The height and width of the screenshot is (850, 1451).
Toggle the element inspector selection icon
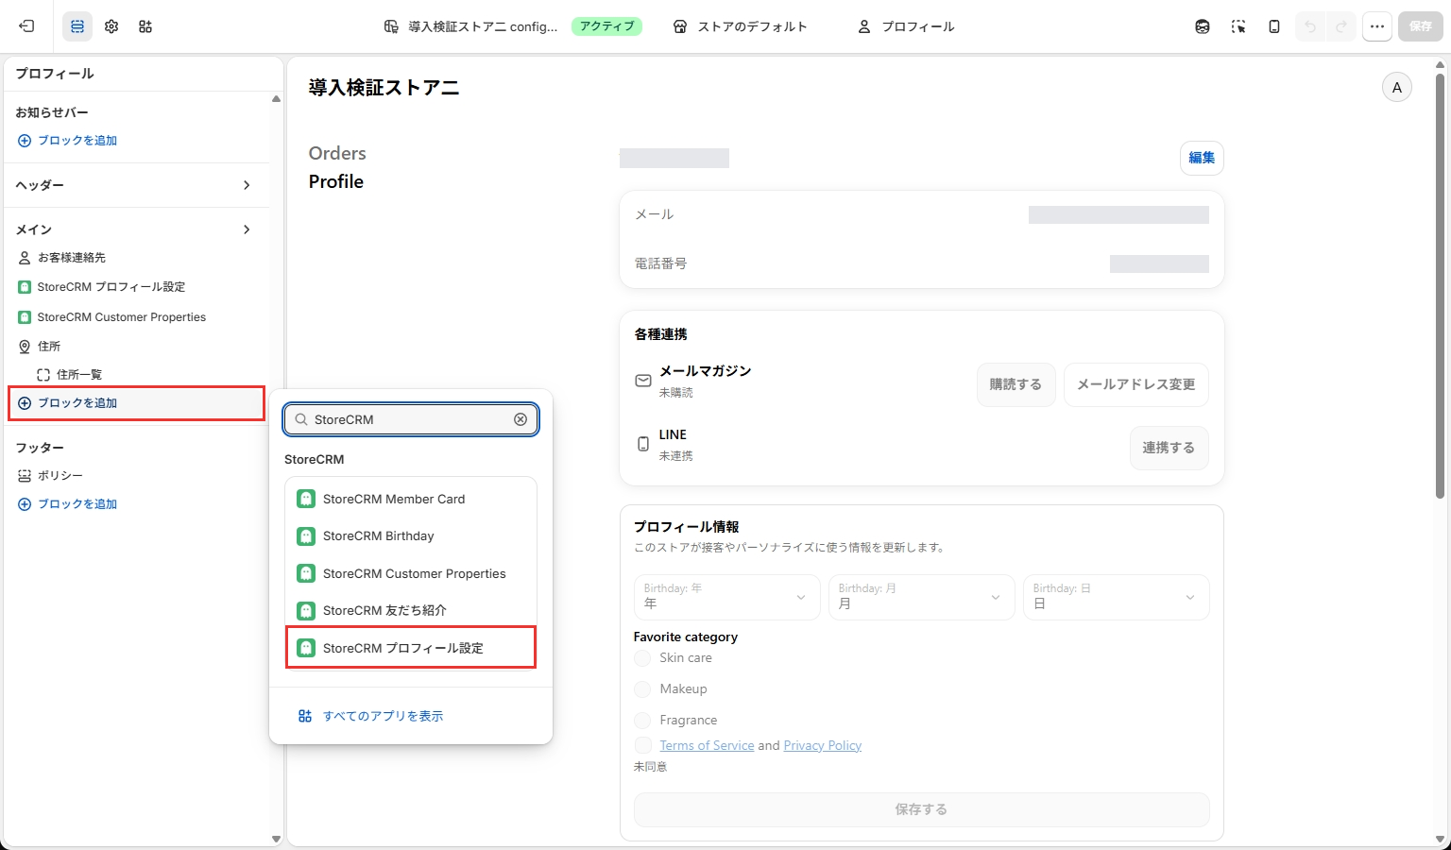tap(1238, 26)
